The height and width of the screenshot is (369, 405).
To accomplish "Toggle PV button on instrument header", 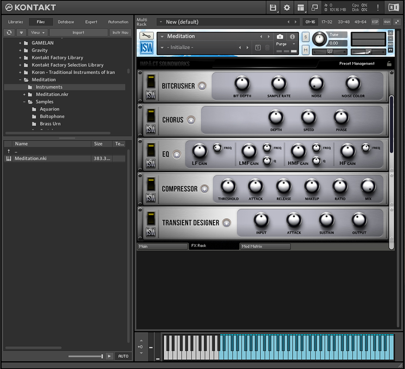I will [x=391, y=50].
